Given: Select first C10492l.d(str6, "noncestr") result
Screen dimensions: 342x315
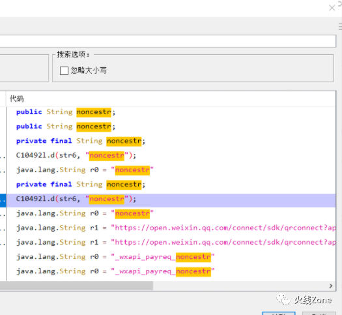Looking at the screenshot, I should pos(171,155).
